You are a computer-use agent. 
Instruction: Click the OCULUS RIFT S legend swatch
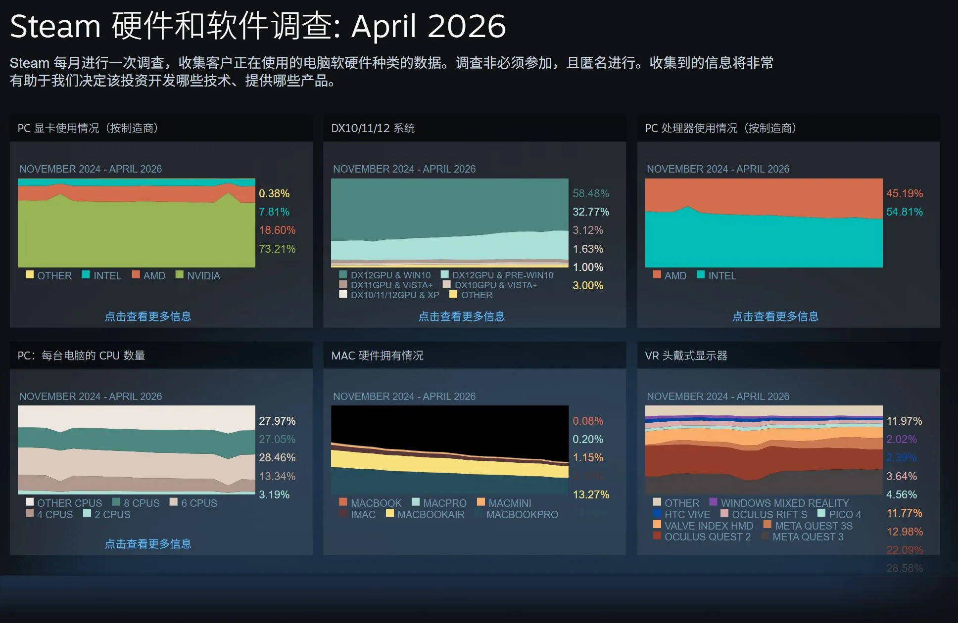[724, 513]
